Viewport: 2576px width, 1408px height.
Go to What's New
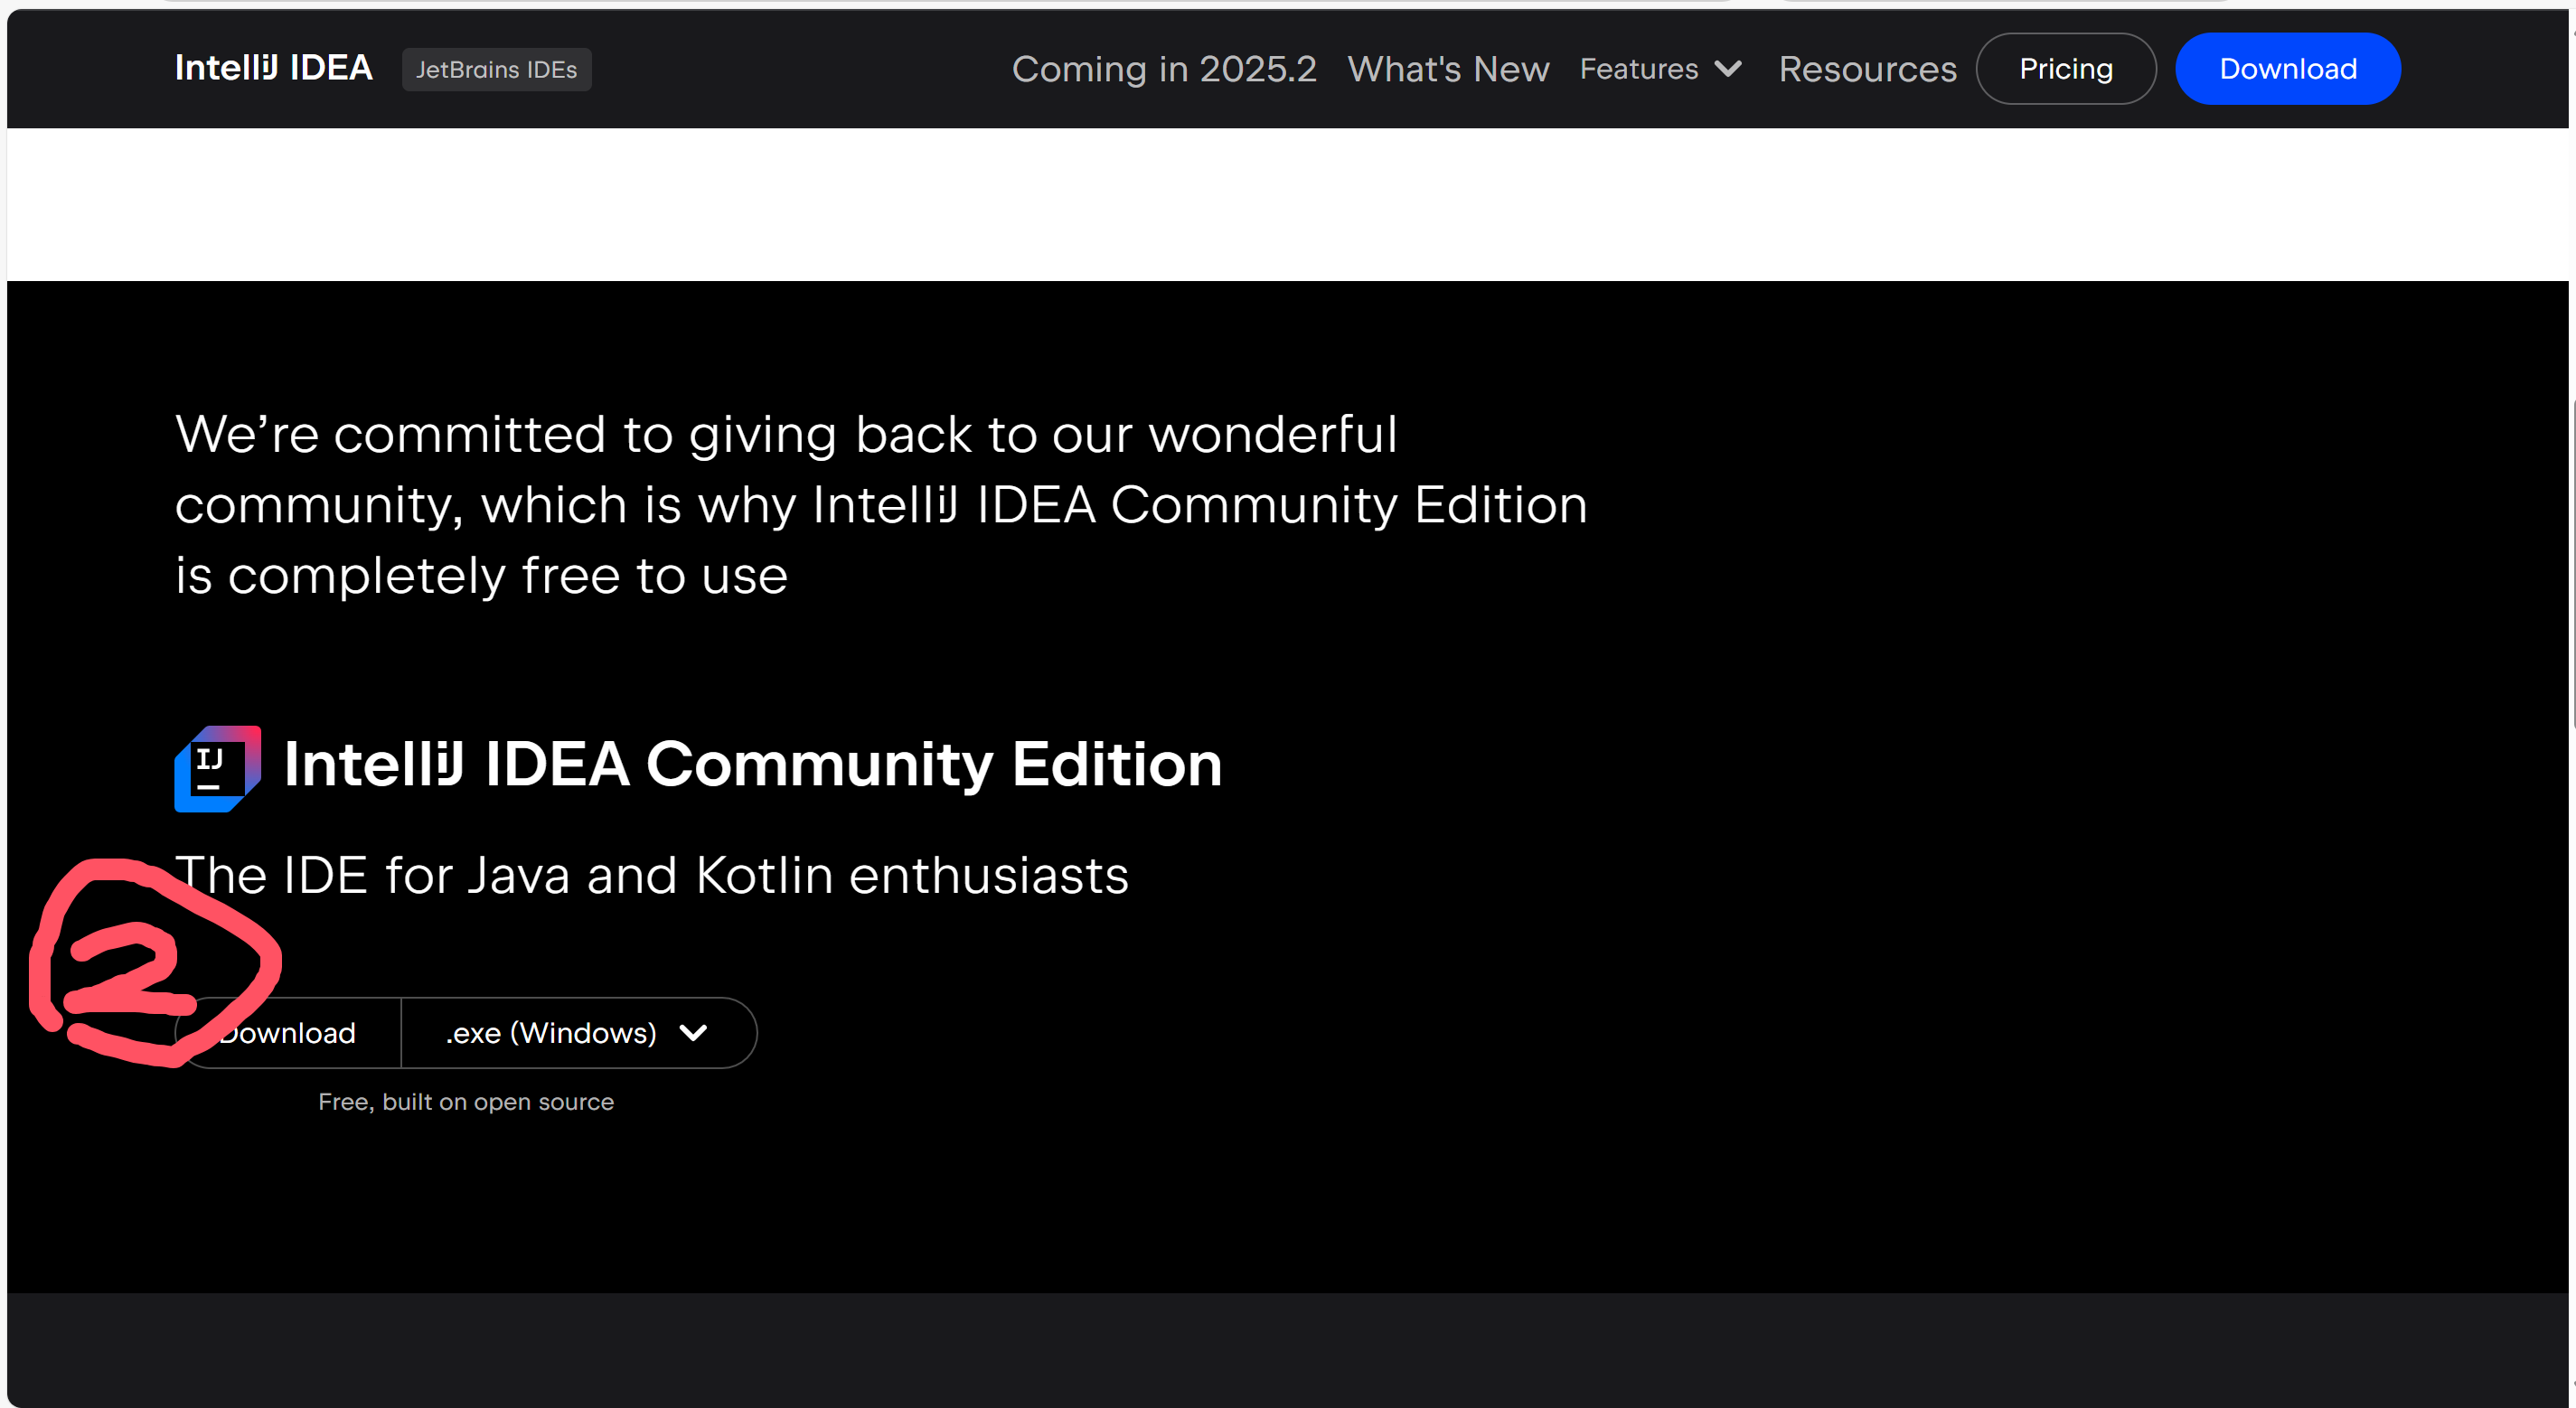1448,69
